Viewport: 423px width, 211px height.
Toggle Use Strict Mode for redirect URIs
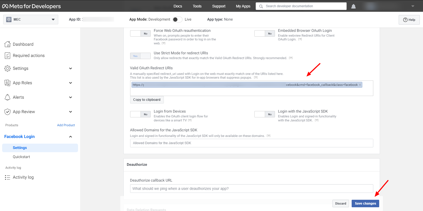point(140,56)
